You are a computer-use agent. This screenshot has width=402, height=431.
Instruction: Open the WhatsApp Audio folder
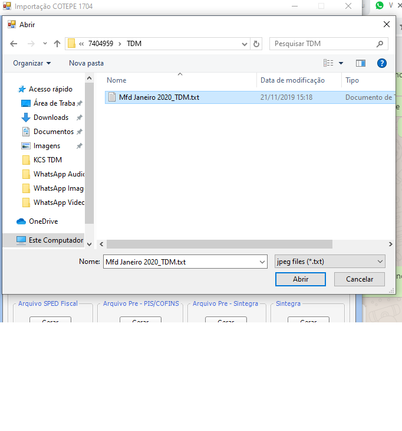[59, 174]
